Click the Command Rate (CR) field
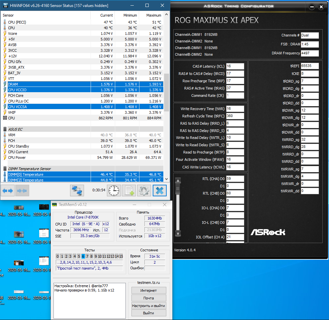Viewport: 329px width, 320px height. click(235, 96)
